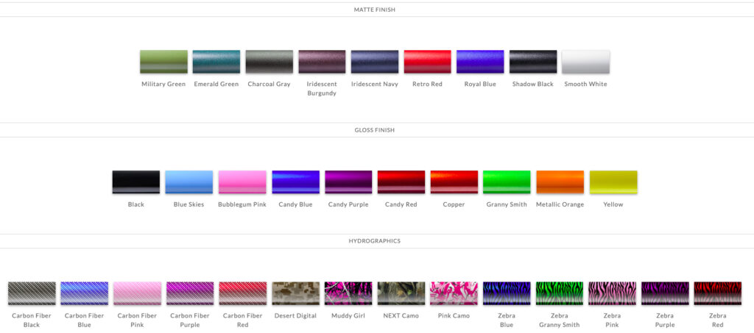This screenshot has height=333, width=754.
Task: Select Iridescent Burgundy matte color
Action: 322,62
